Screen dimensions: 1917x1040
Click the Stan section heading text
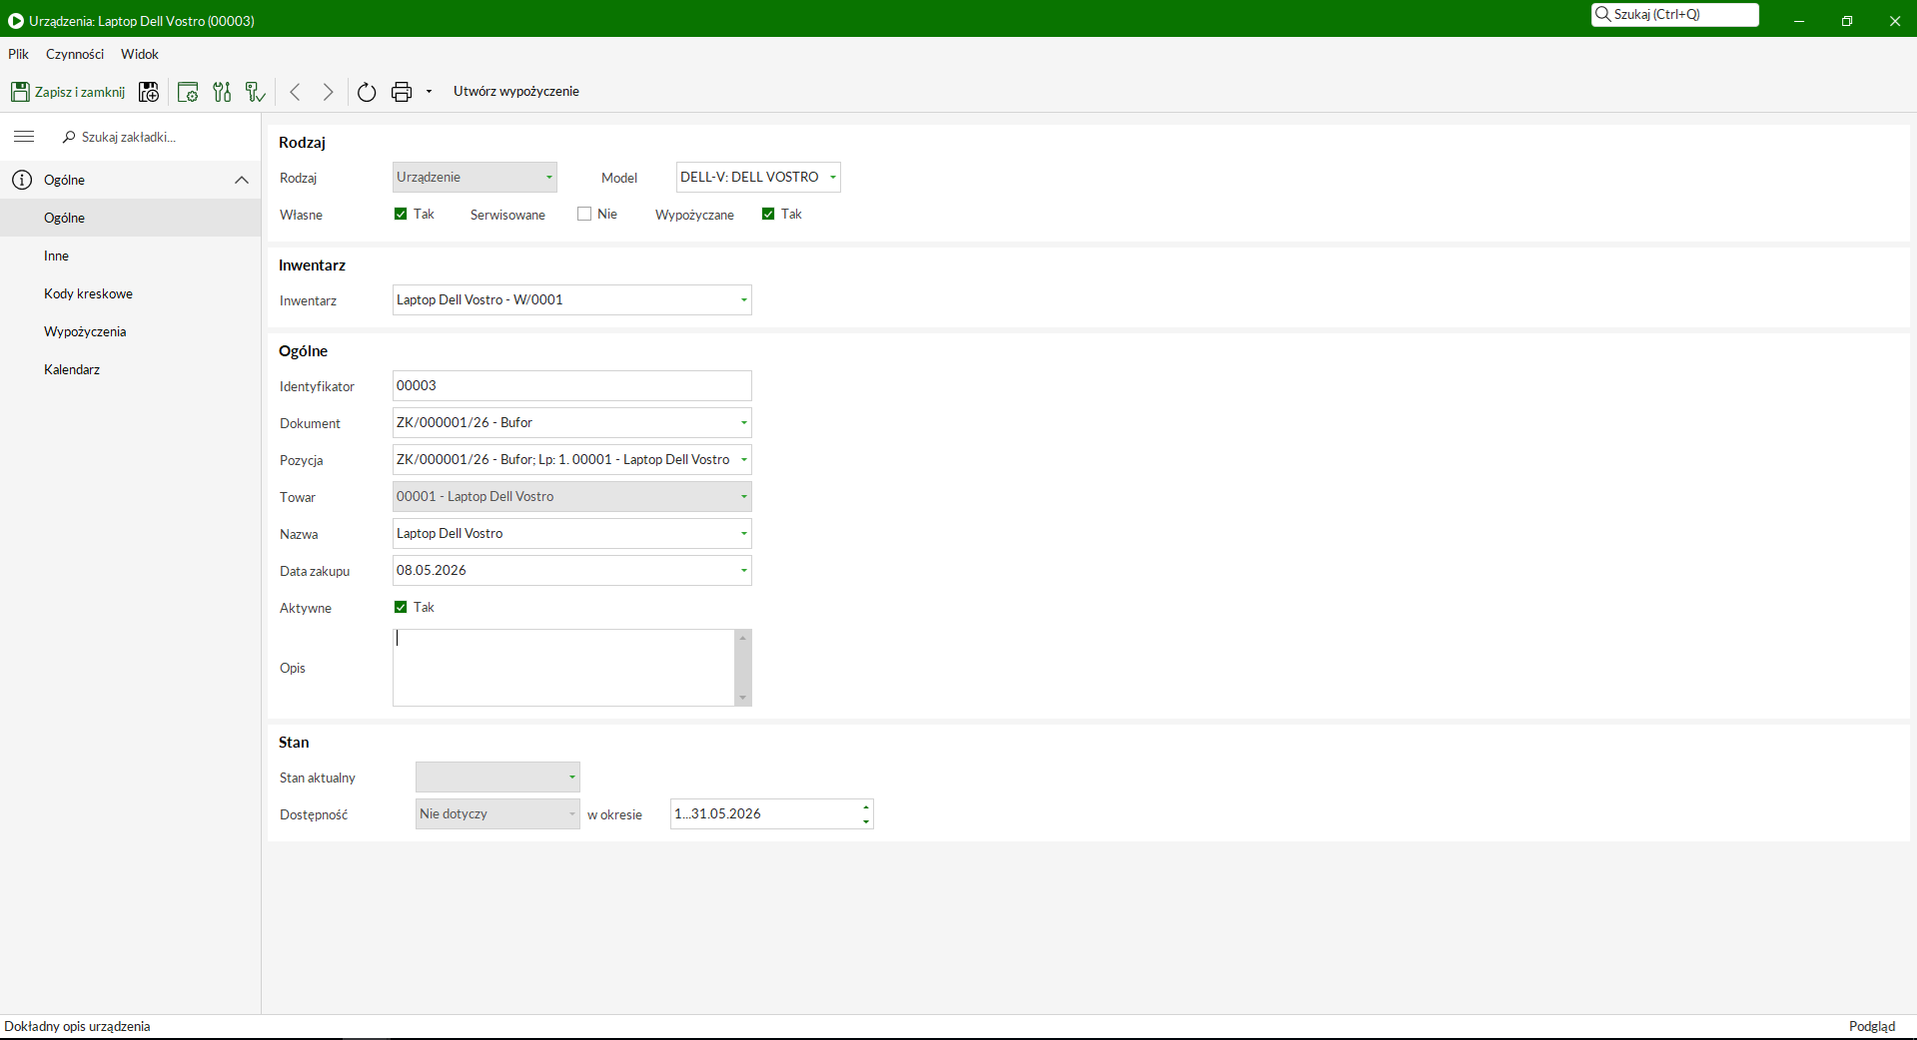(294, 743)
